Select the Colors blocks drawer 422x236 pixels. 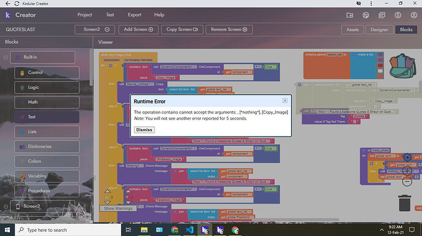47,162
